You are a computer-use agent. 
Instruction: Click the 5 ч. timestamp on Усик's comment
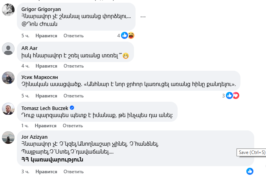point(25,95)
